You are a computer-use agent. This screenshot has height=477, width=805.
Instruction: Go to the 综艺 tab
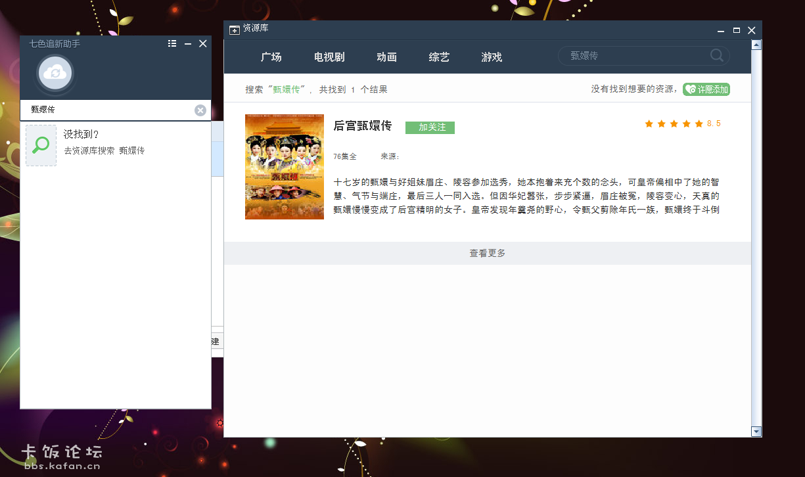click(439, 57)
